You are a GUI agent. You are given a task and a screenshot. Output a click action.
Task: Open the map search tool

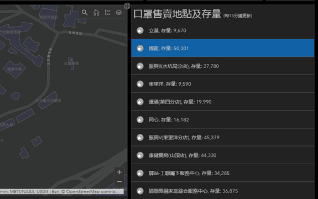click(85, 13)
